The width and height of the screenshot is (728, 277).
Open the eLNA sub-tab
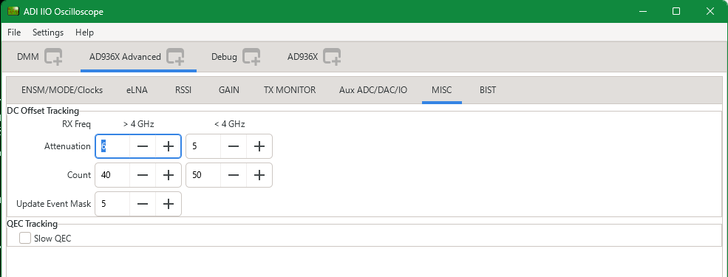137,90
